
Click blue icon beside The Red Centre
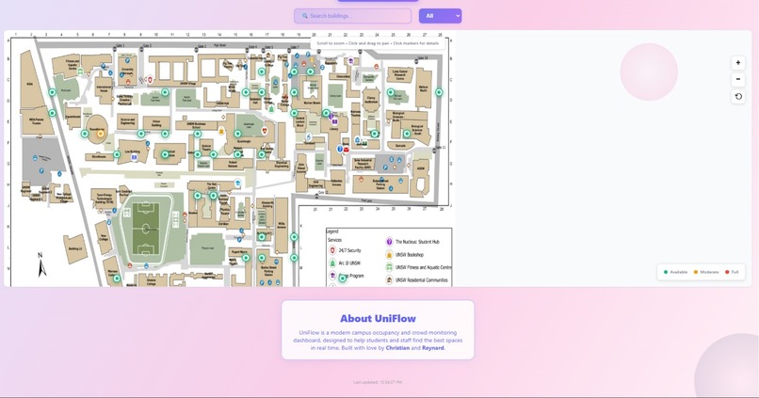pos(237,183)
